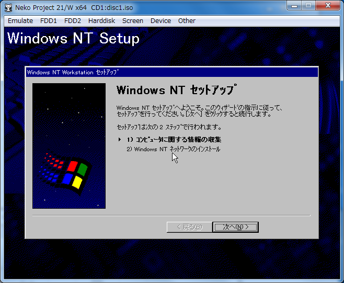The image size is (344, 283).
Task: Click the Neko Project cat icon in title bar
Action: 8,7
